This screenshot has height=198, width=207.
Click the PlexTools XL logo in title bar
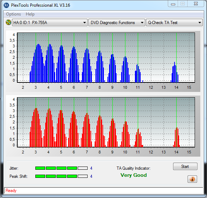coord(6,5)
